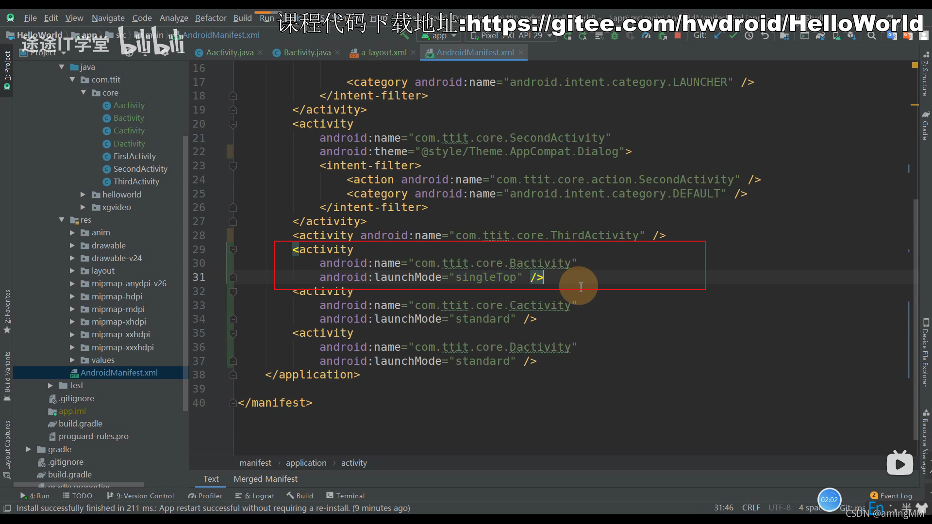Open the TODO tool window
932x524 pixels.
point(78,496)
